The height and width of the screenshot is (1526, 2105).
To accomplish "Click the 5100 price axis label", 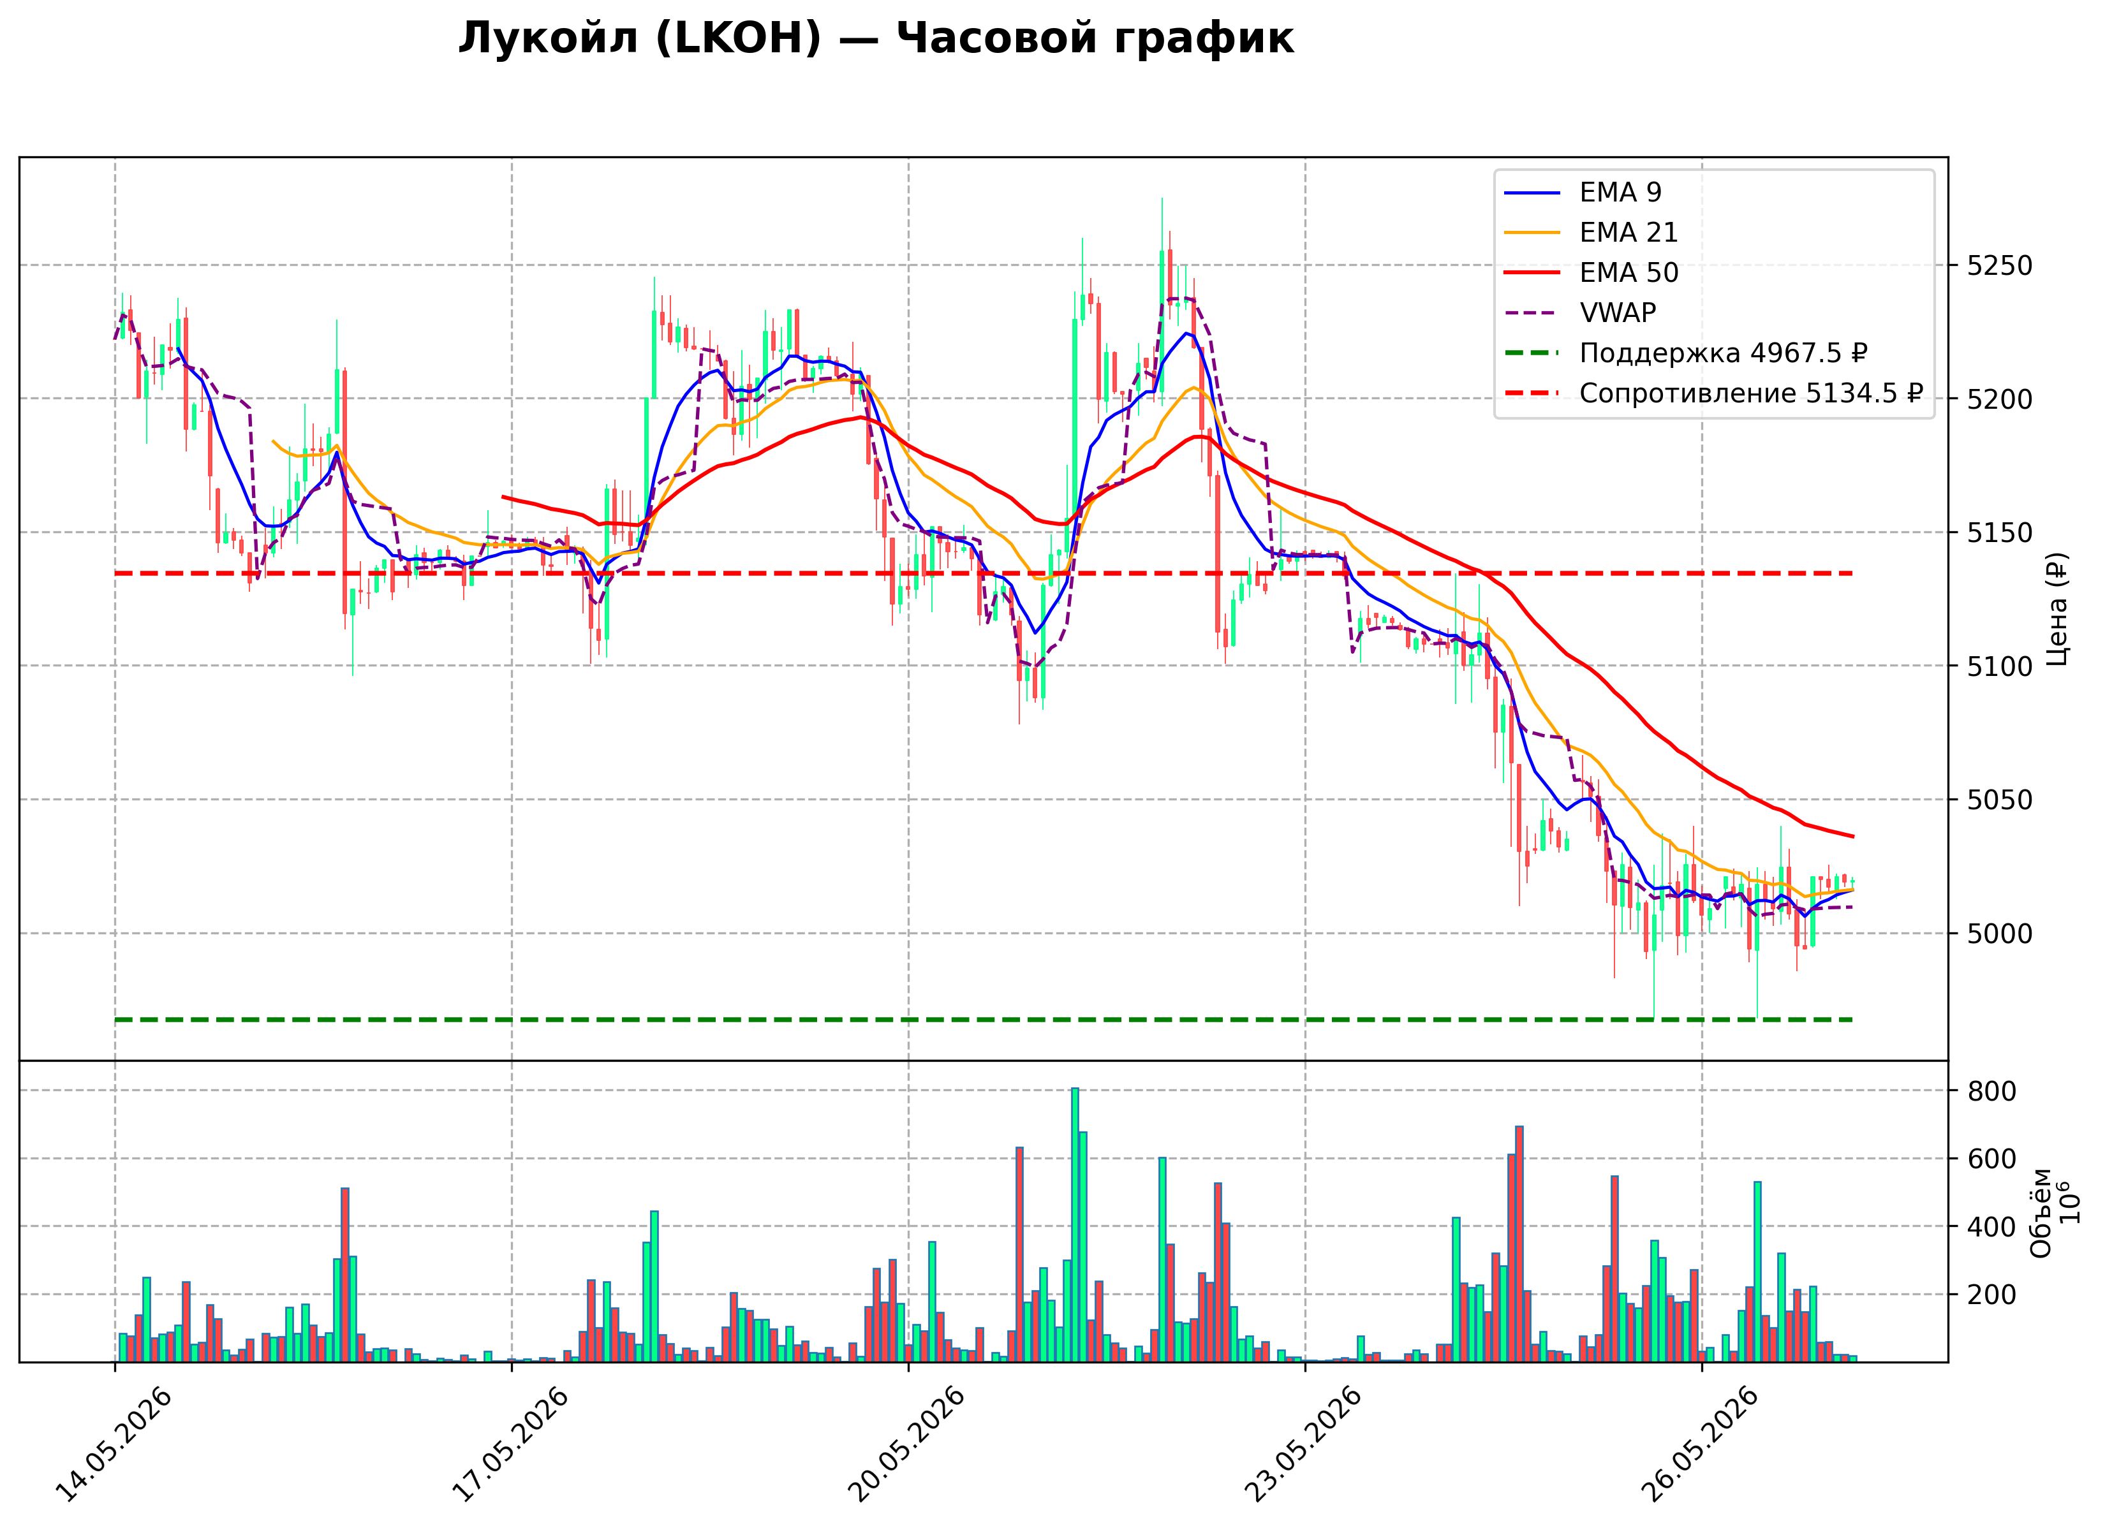I will [2000, 666].
